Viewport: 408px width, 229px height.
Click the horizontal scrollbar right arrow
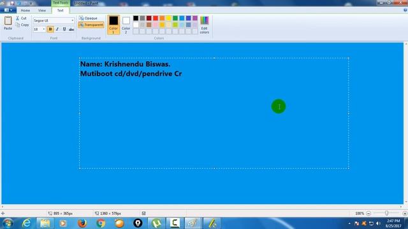(401, 207)
